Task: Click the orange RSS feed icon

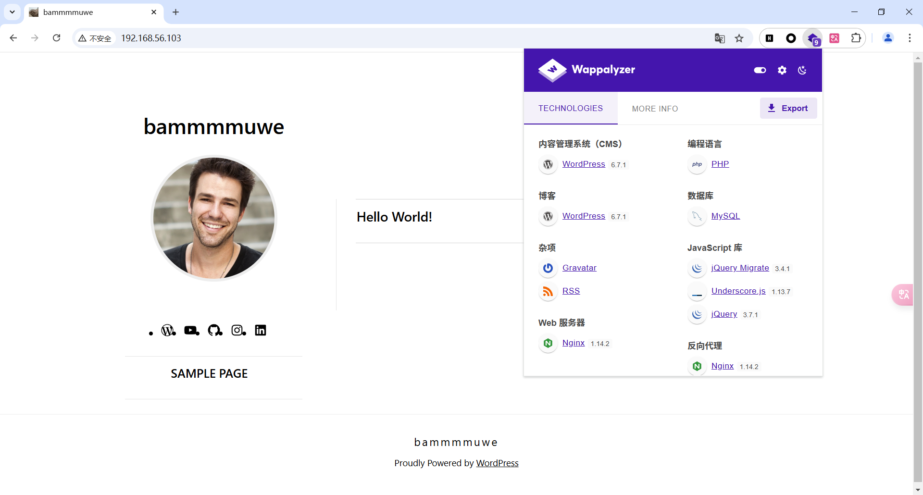Action: (x=548, y=291)
